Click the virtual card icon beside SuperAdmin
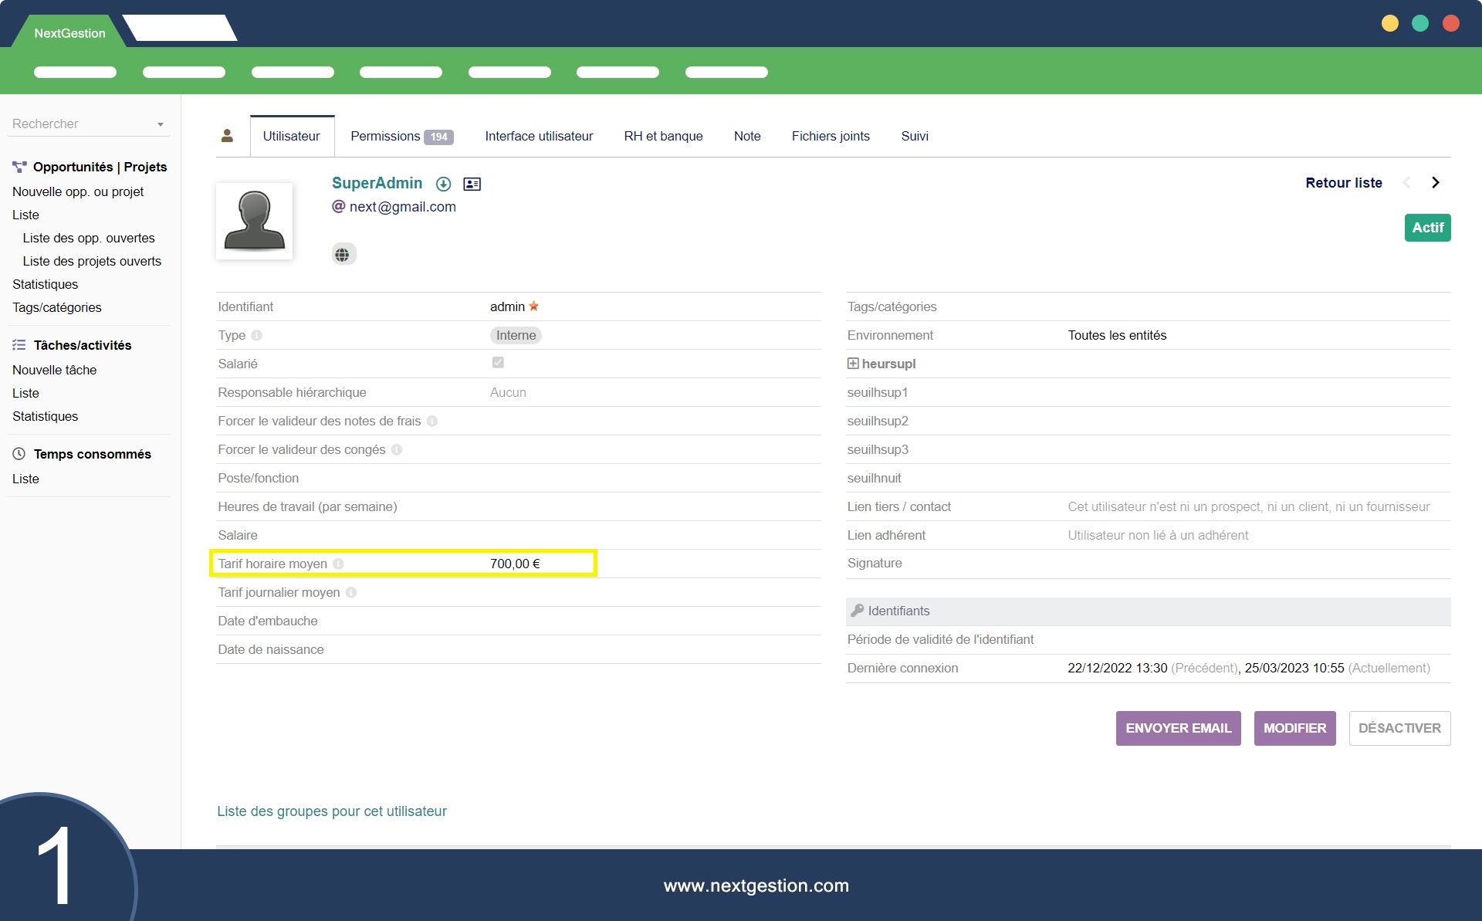Image resolution: width=1482 pixels, height=921 pixels. 472,184
